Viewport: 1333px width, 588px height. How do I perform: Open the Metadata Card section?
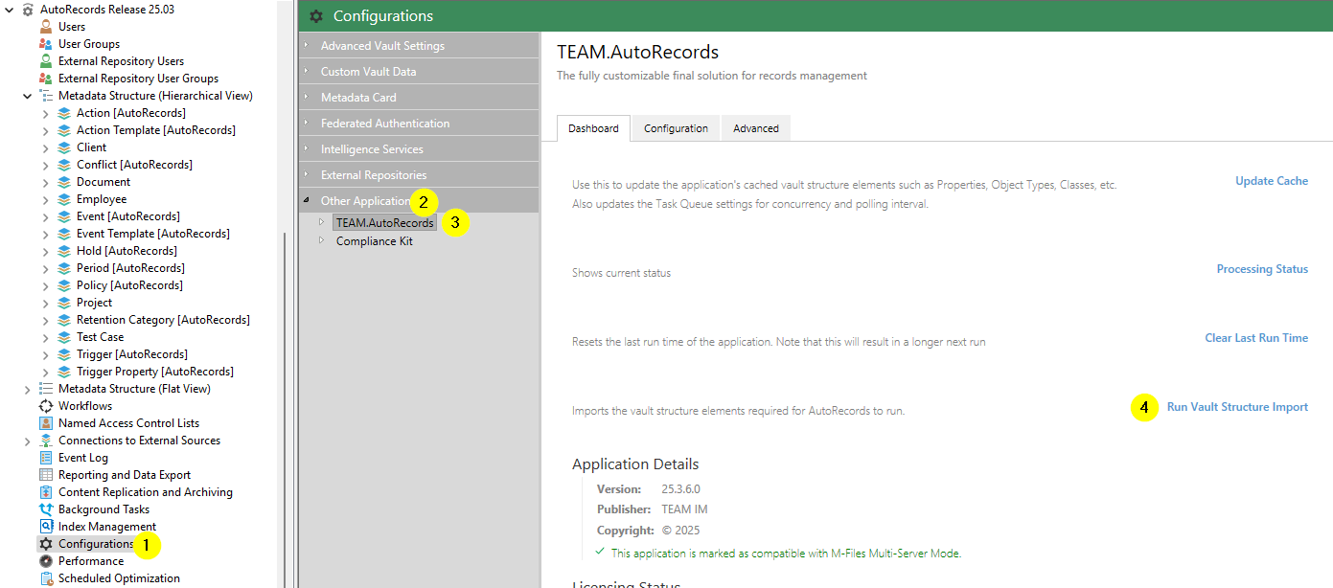(420, 97)
